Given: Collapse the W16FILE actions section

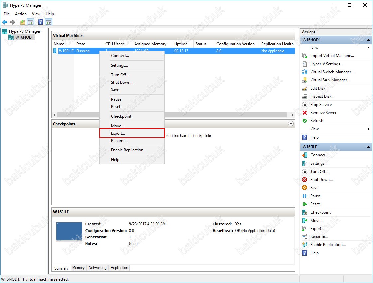Looking at the screenshot, I should [x=368, y=147].
